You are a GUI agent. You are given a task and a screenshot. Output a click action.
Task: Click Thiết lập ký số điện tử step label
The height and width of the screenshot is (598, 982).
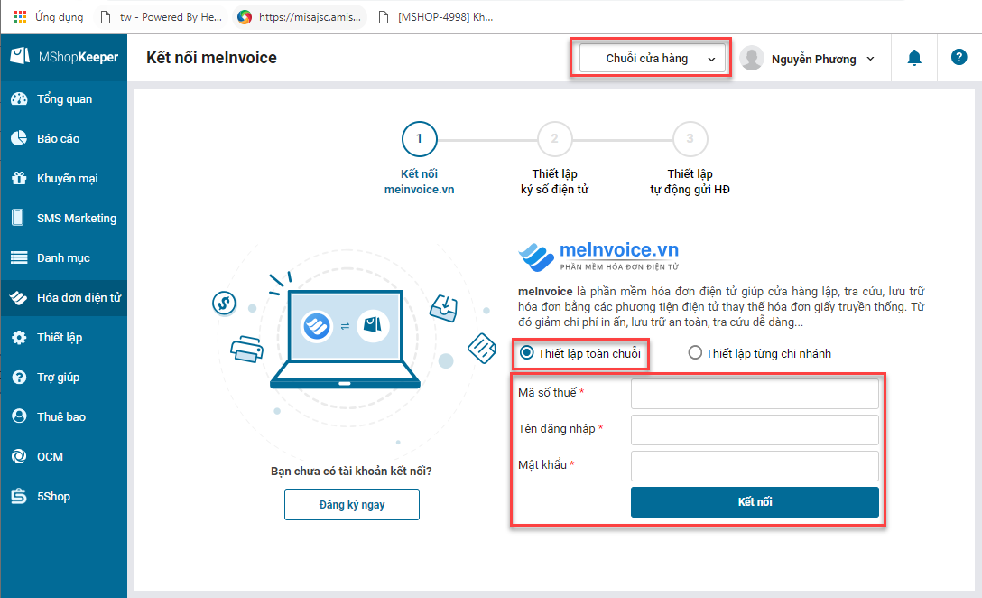click(x=554, y=182)
